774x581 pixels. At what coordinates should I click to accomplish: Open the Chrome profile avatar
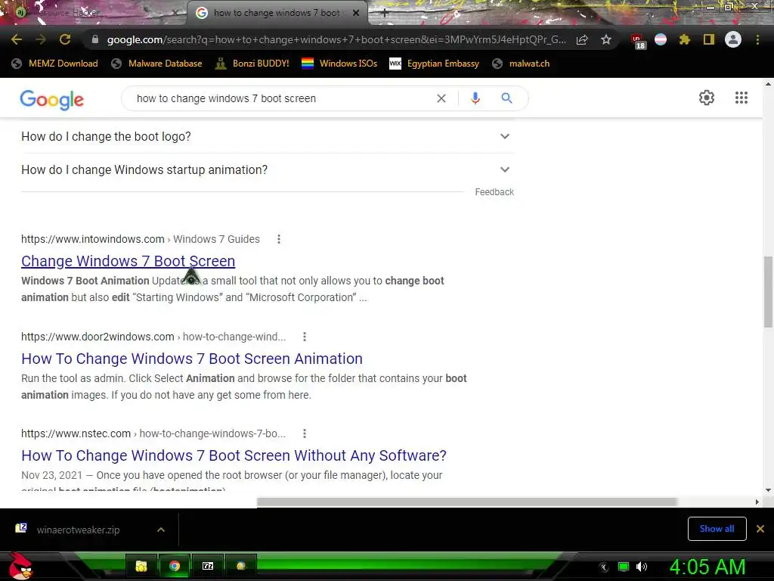[733, 39]
